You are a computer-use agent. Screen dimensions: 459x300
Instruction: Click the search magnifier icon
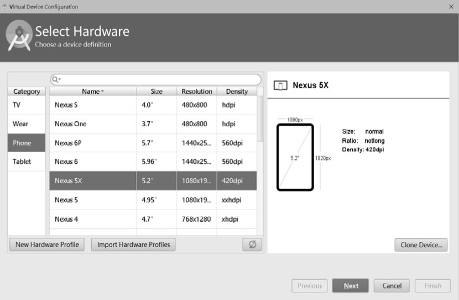coord(56,79)
